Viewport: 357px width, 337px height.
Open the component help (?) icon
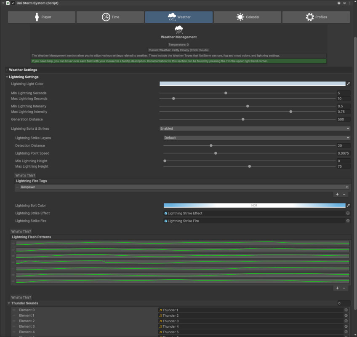[339, 3]
